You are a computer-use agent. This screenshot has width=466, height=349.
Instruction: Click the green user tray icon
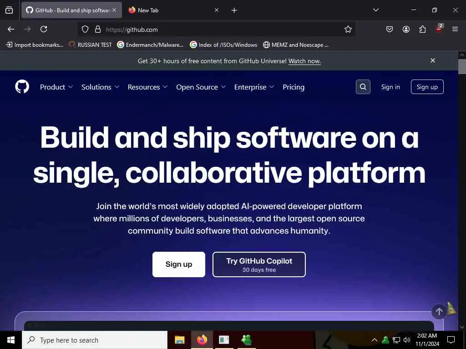point(385,340)
